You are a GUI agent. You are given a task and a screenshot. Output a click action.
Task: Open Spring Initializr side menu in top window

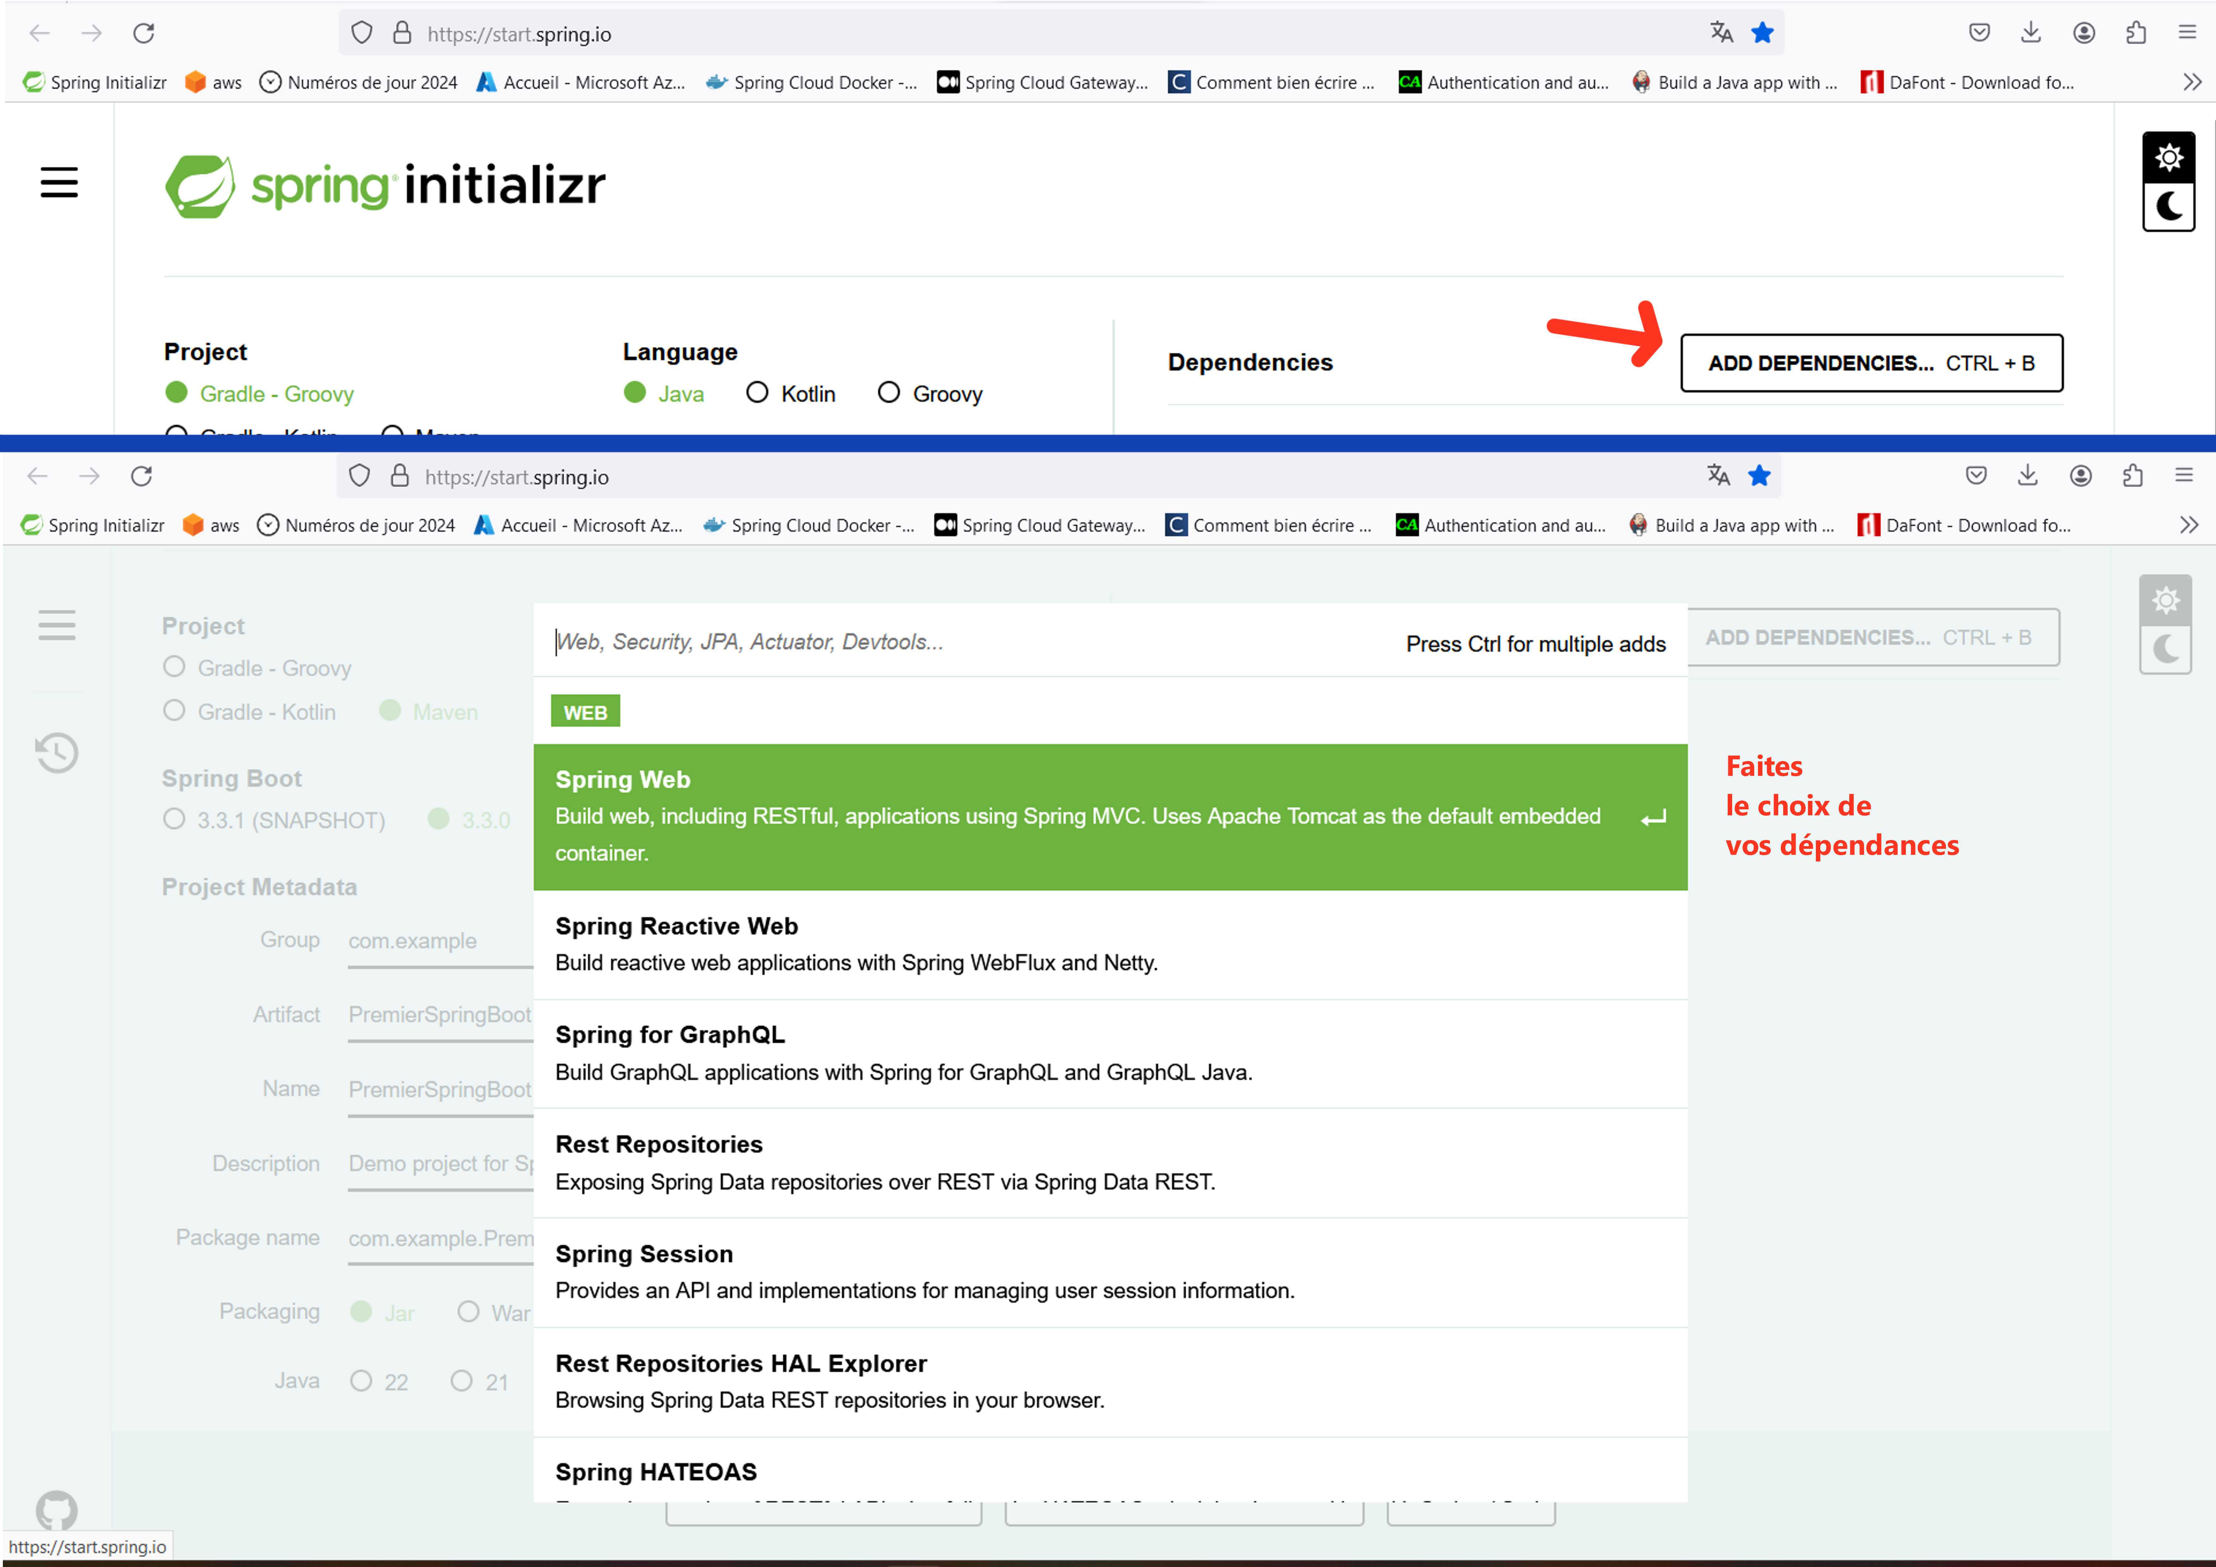coord(59,183)
